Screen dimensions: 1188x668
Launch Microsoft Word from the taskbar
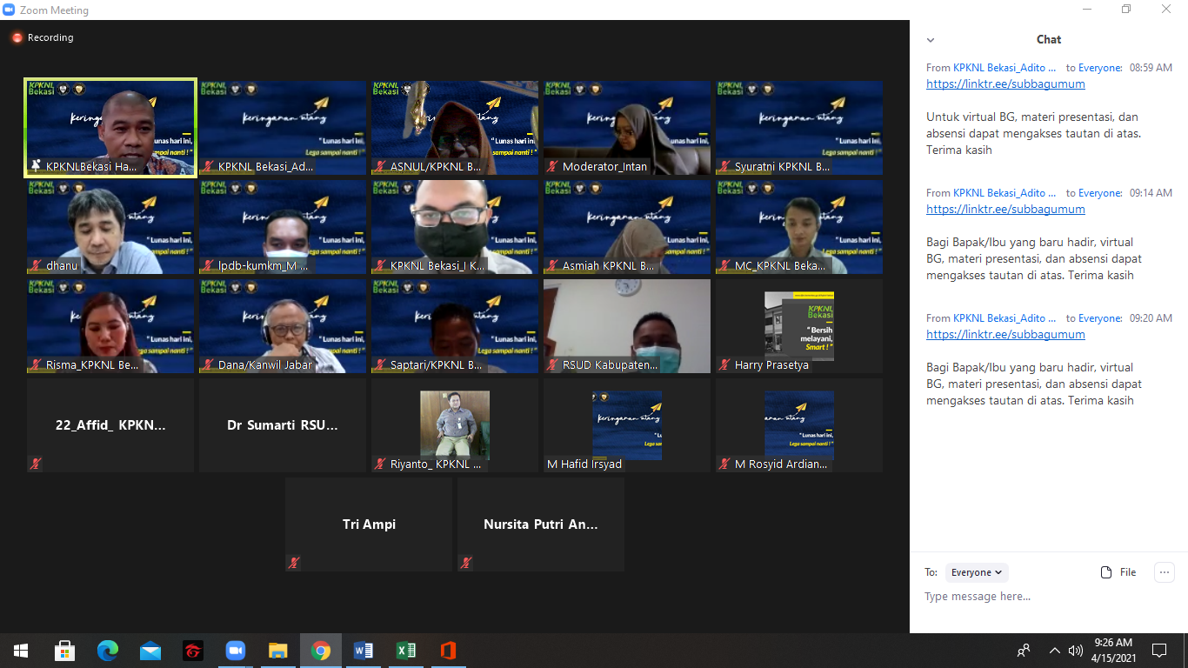pos(364,651)
